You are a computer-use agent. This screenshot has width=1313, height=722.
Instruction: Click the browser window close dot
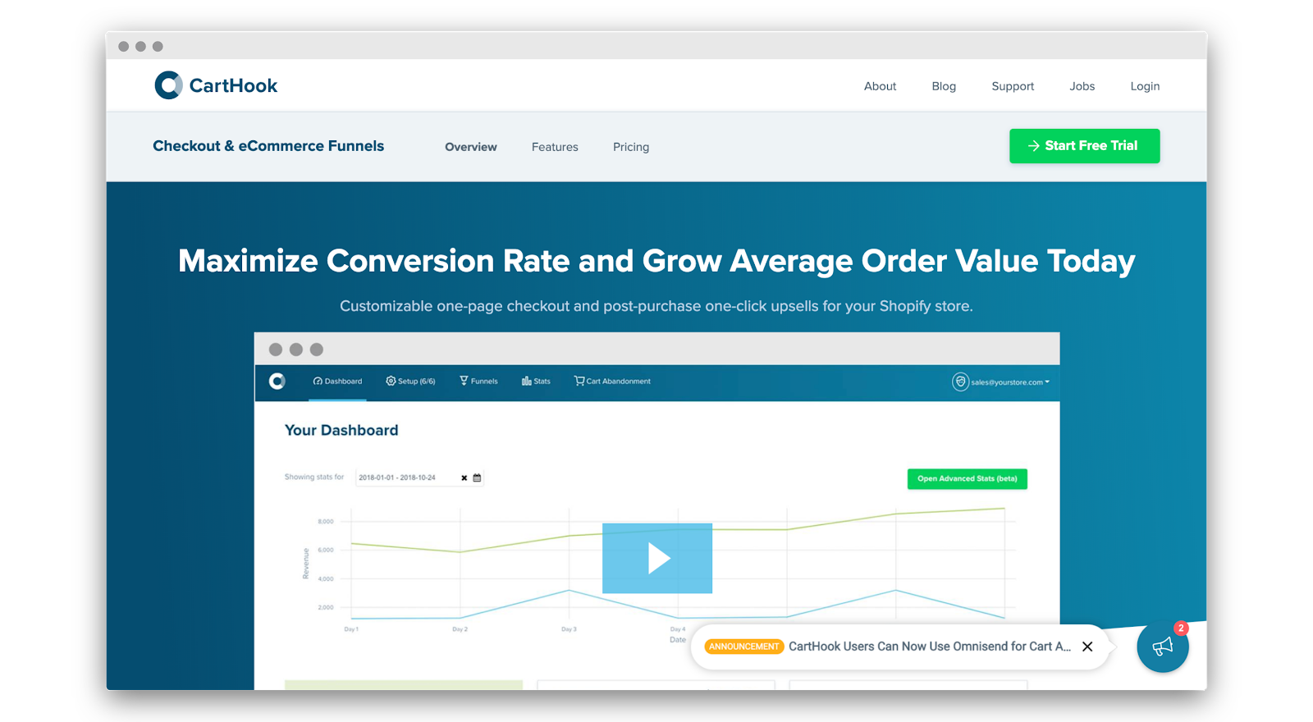tap(123, 46)
